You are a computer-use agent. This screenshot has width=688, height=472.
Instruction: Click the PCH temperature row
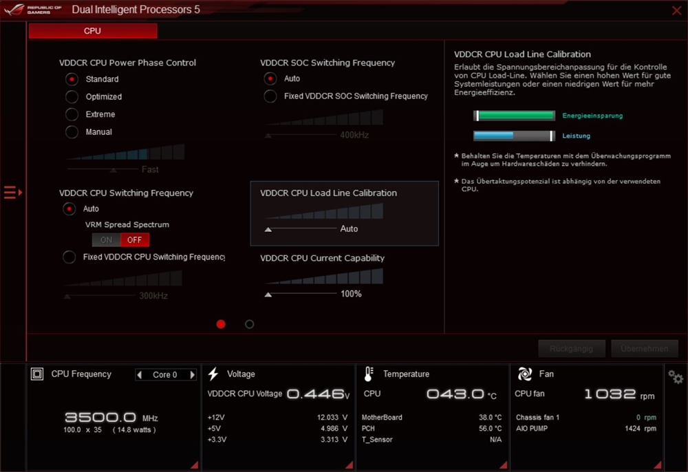point(431,429)
